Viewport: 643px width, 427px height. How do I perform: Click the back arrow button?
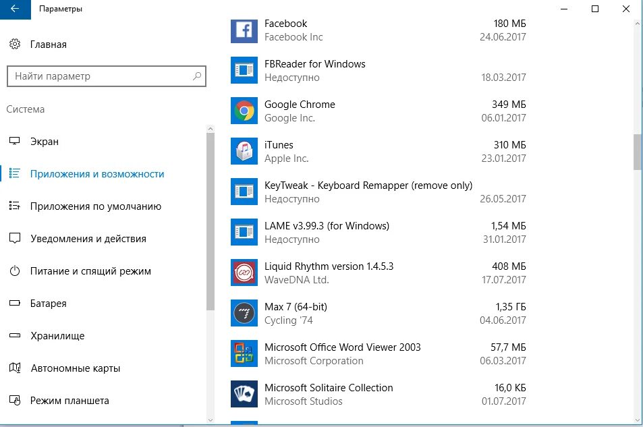[x=15, y=9]
